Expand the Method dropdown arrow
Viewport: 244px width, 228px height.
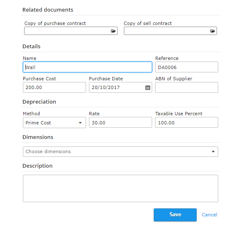click(80, 123)
